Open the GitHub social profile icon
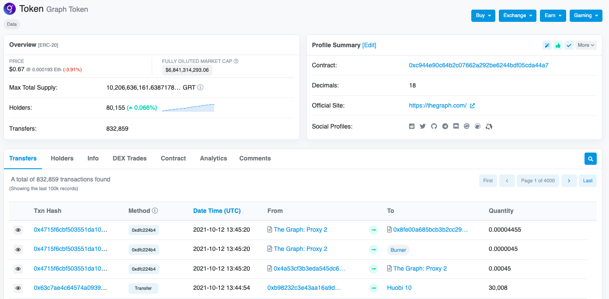The width and height of the screenshot is (609, 299). [434, 126]
